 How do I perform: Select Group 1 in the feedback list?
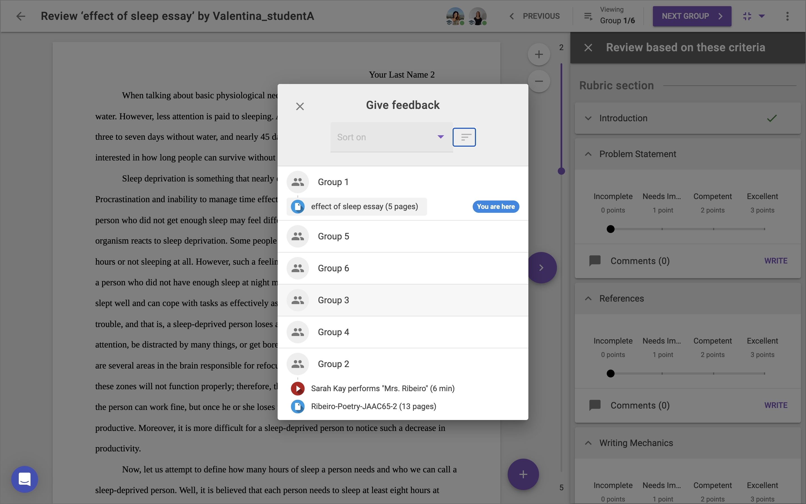(x=403, y=182)
